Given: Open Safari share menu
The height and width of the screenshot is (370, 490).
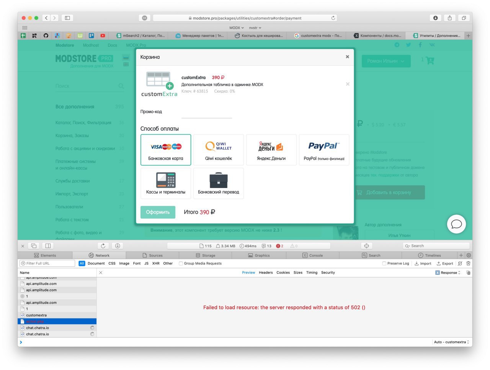Looking at the screenshot, I should (449, 18).
